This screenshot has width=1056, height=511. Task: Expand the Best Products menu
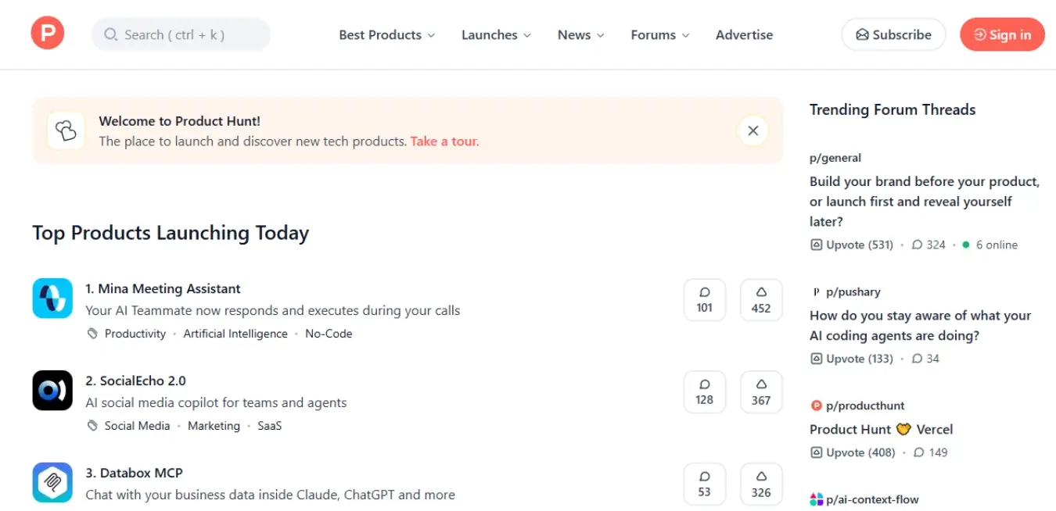click(387, 35)
